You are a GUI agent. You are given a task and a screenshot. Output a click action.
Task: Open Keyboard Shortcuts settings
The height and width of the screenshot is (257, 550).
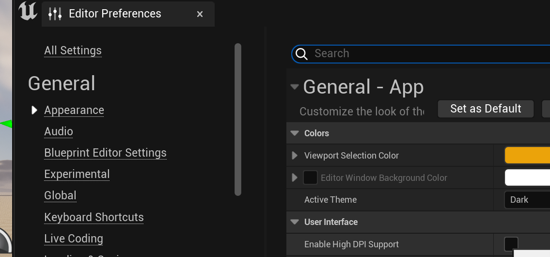[94, 217]
